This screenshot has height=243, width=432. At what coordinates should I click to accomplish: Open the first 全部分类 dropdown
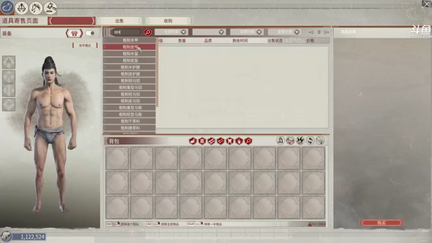click(x=171, y=32)
